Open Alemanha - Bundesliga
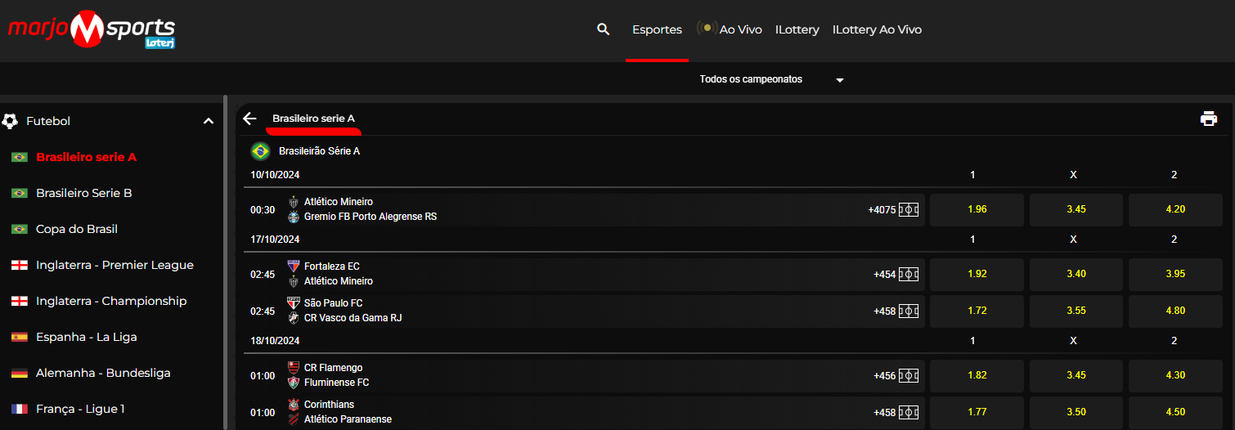This screenshot has height=430, width=1235. (x=103, y=373)
